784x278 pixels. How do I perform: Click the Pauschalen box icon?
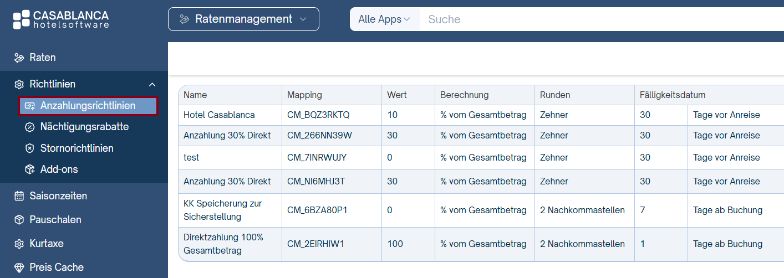19,220
